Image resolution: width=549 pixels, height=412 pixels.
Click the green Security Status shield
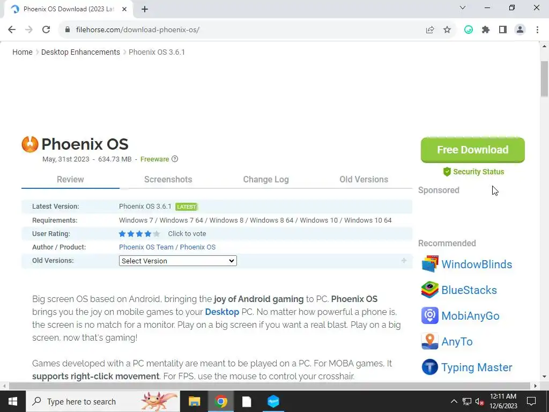click(447, 172)
